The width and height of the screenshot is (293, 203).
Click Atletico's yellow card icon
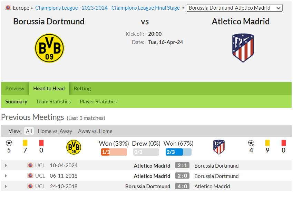[267, 143]
